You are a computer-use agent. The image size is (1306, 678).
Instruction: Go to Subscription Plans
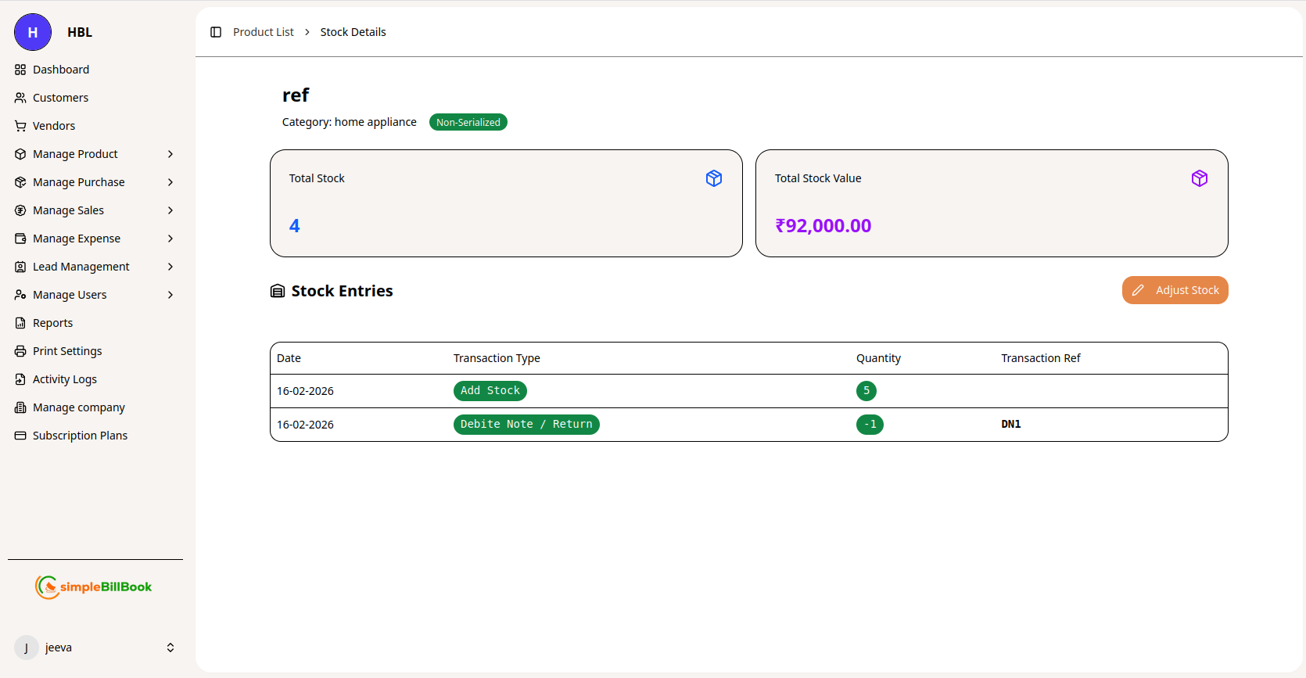(x=80, y=436)
